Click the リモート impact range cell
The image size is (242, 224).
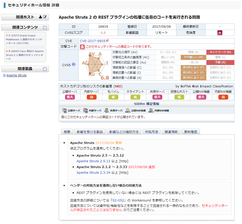[161, 33]
